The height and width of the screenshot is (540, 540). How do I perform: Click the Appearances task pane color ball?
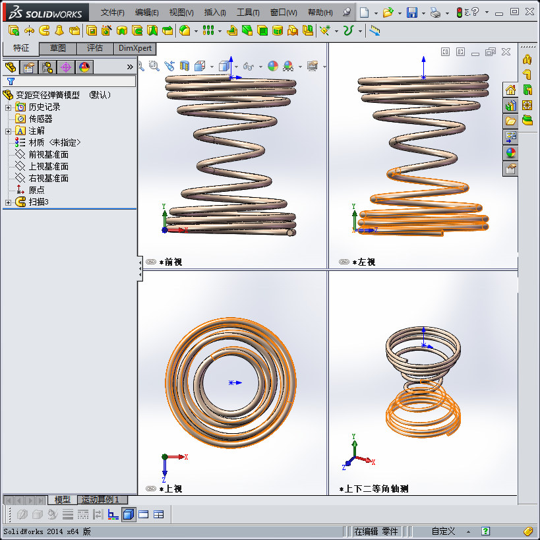(511, 153)
